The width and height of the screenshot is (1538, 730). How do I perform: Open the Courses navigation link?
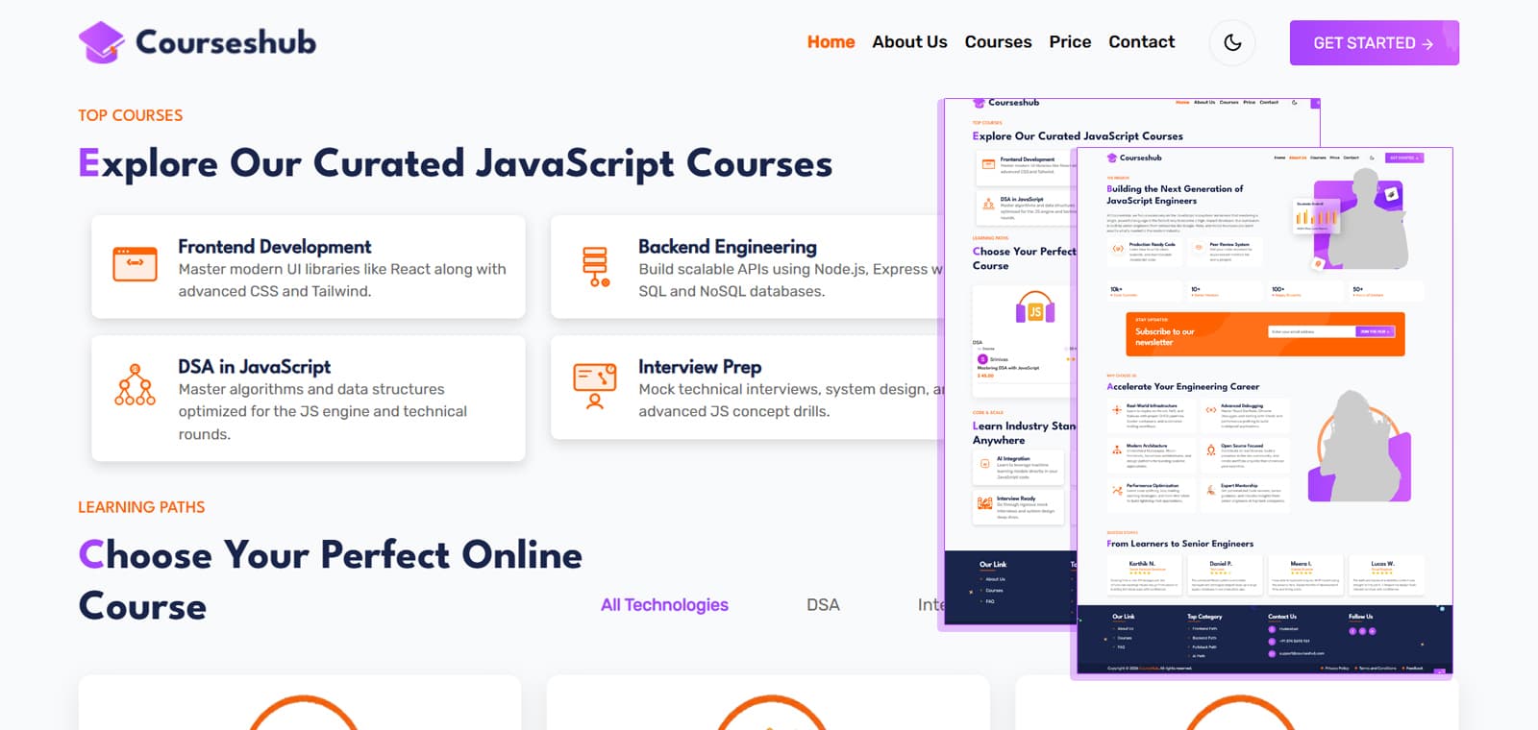point(998,42)
